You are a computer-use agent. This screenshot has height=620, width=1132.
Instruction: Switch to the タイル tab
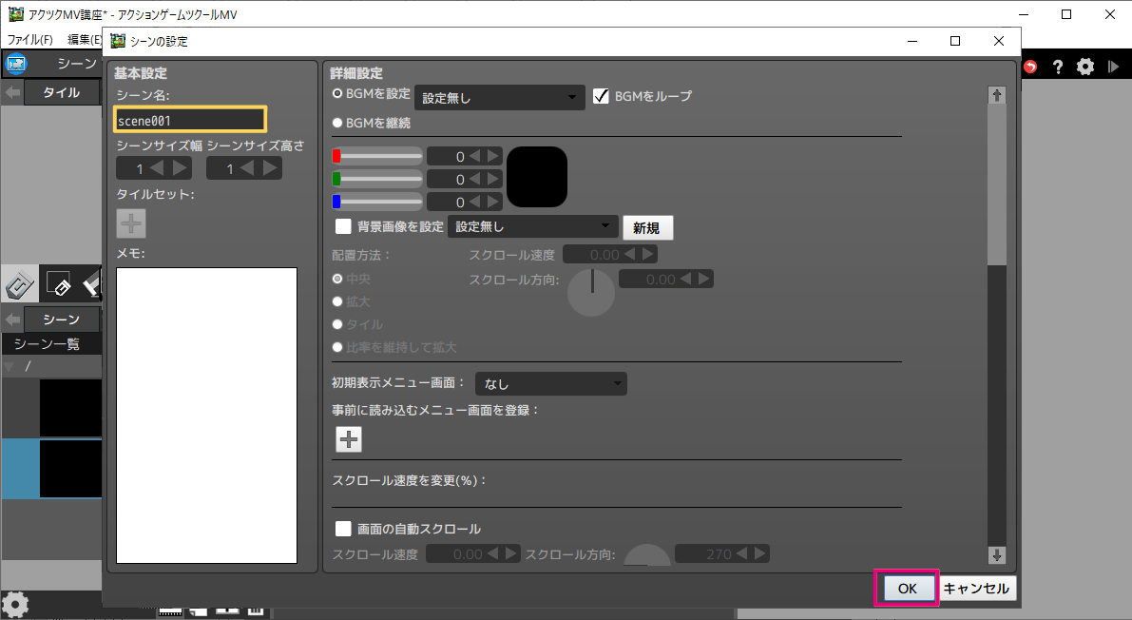[62, 92]
